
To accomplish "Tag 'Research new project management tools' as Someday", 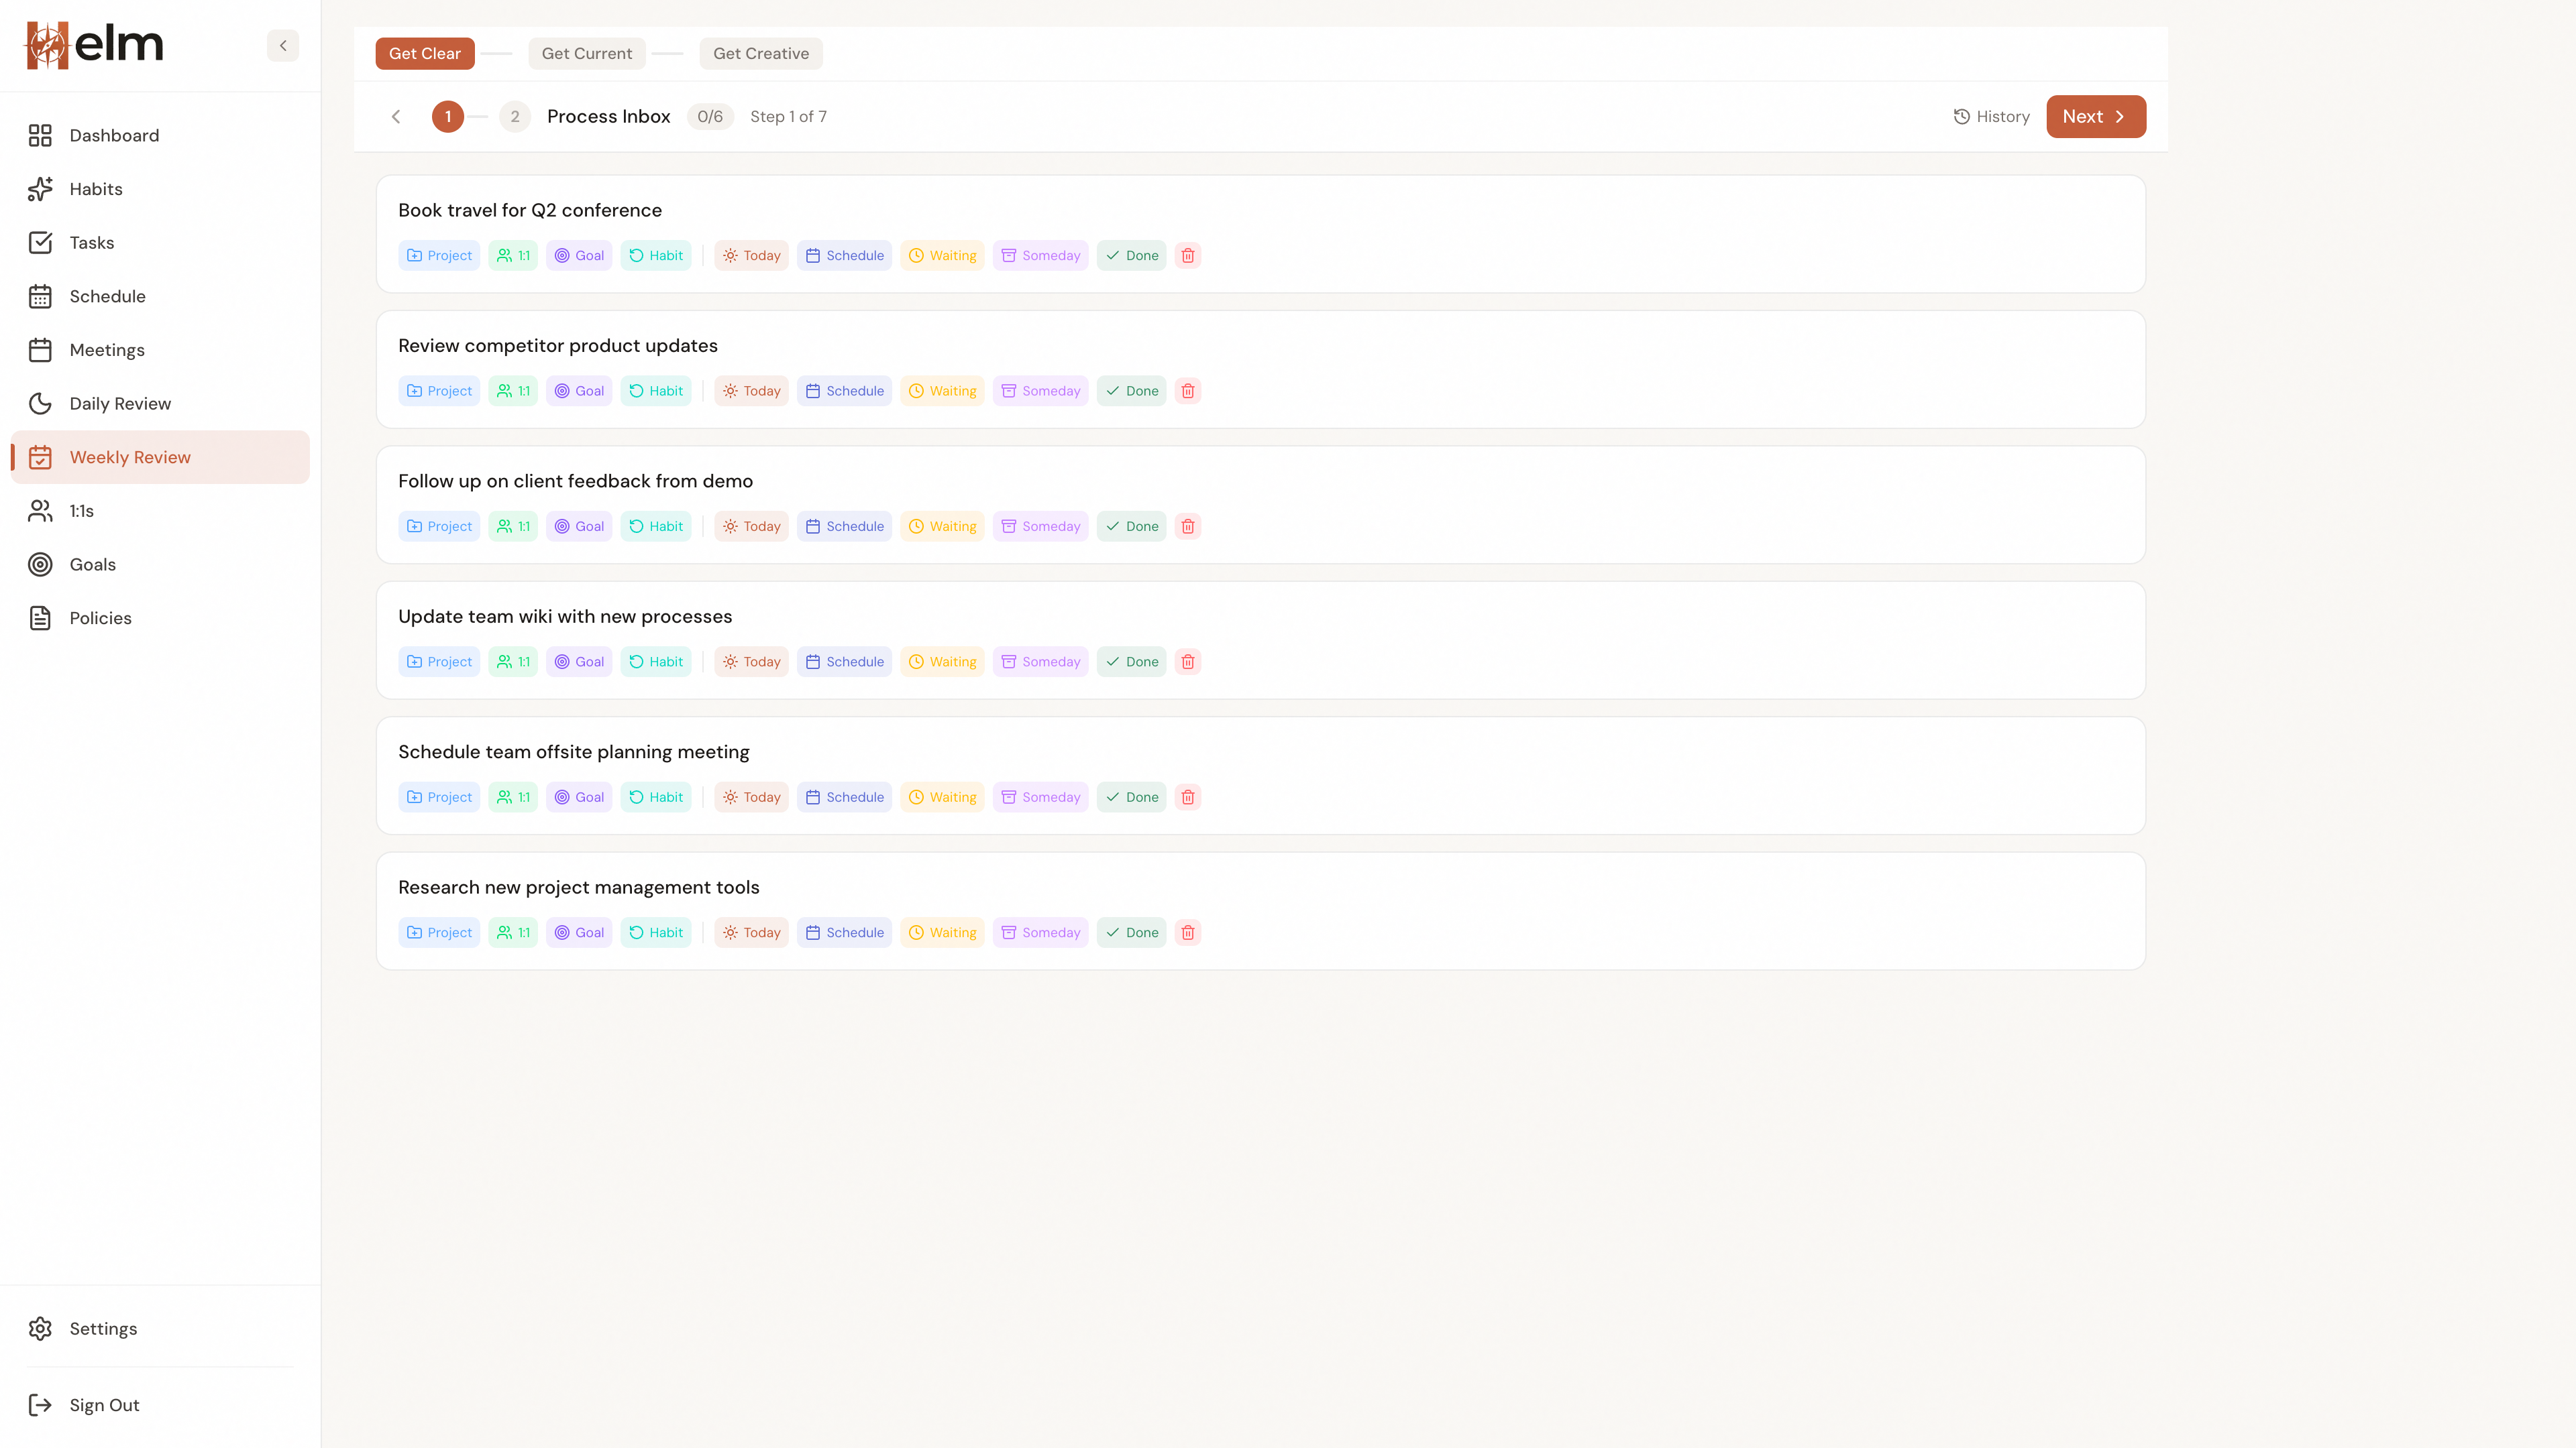I will [x=1040, y=931].
